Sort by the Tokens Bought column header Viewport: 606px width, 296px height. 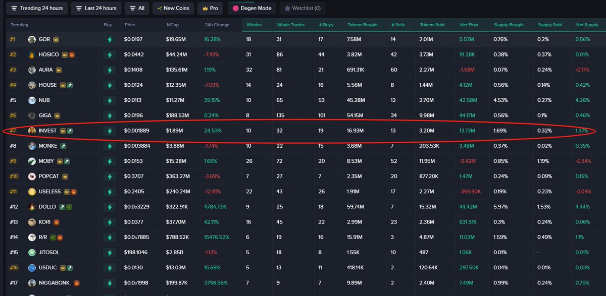coord(363,25)
